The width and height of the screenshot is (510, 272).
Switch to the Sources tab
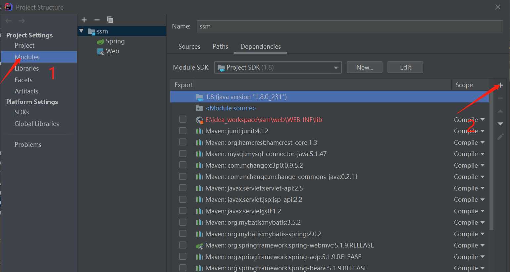pos(189,47)
